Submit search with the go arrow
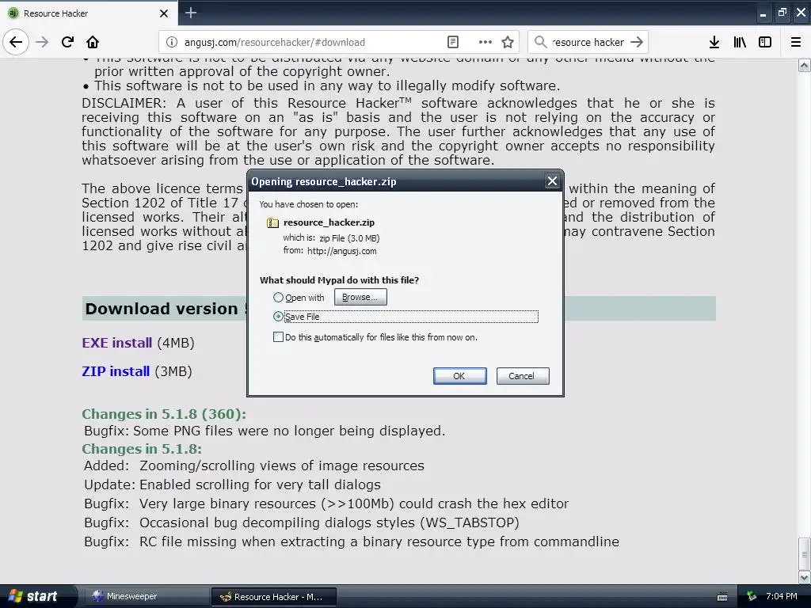 click(x=637, y=42)
